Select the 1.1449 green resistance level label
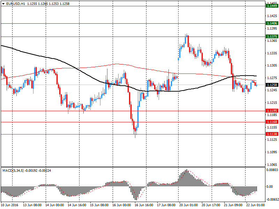The image size is (279, 209). point(272,6)
